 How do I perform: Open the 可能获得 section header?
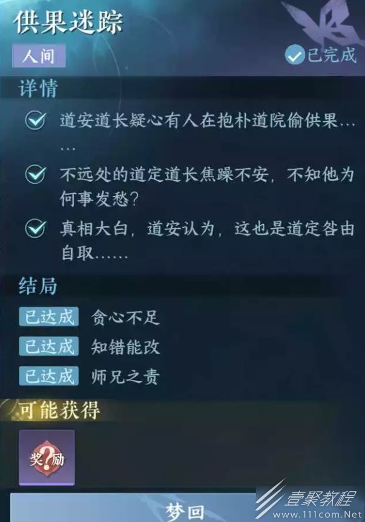click(59, 411)
